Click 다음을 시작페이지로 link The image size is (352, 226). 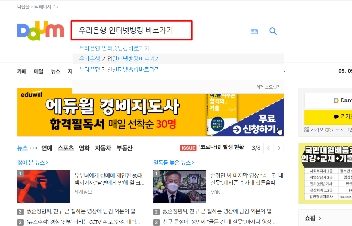[x=38, y=7]
